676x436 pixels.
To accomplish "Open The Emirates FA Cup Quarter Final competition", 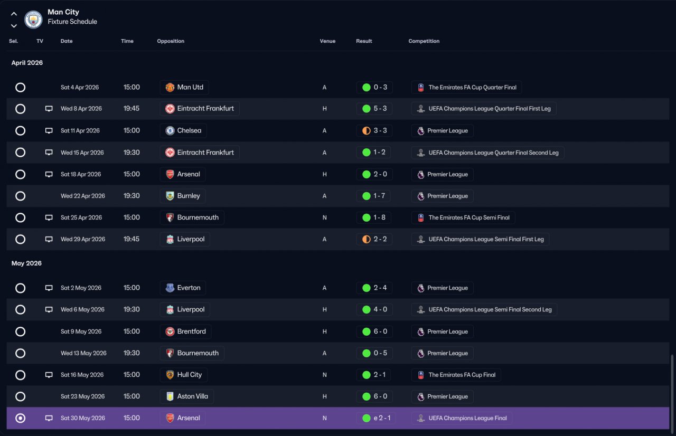I will 467,87.
